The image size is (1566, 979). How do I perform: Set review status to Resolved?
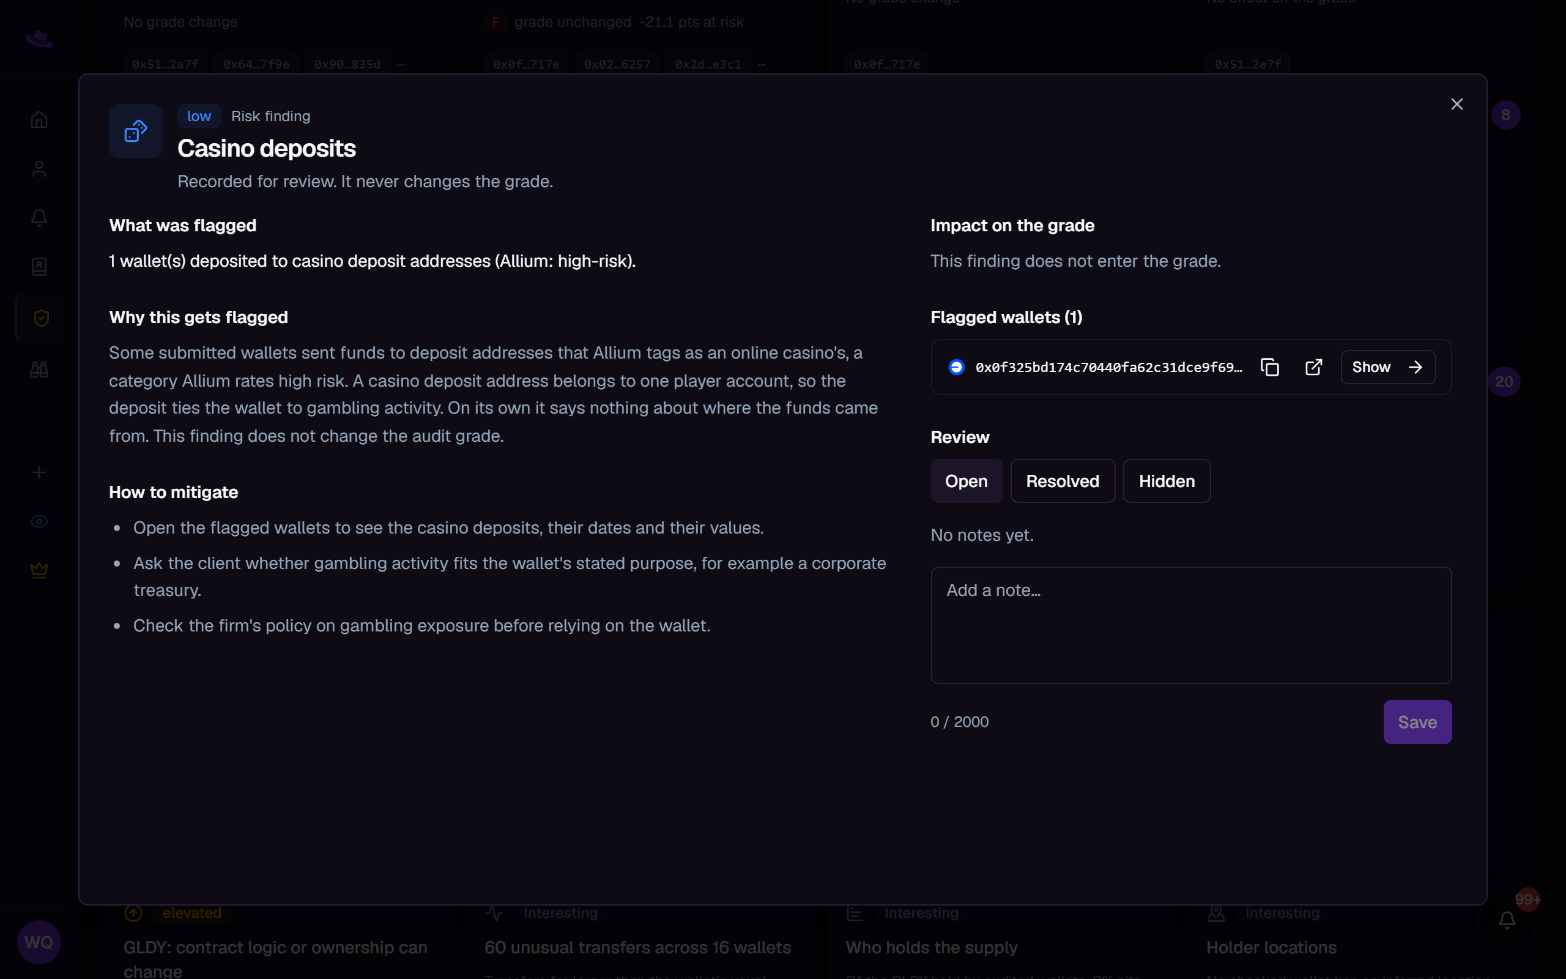[1063, 481]
